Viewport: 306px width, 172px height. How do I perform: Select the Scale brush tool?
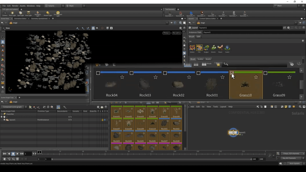click(x=227, y=48)
